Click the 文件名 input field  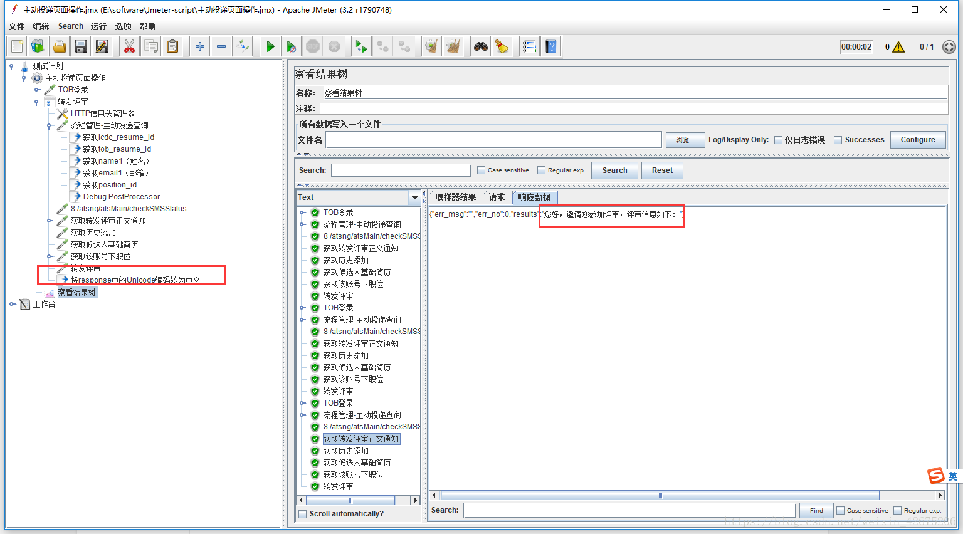point(493,140)
